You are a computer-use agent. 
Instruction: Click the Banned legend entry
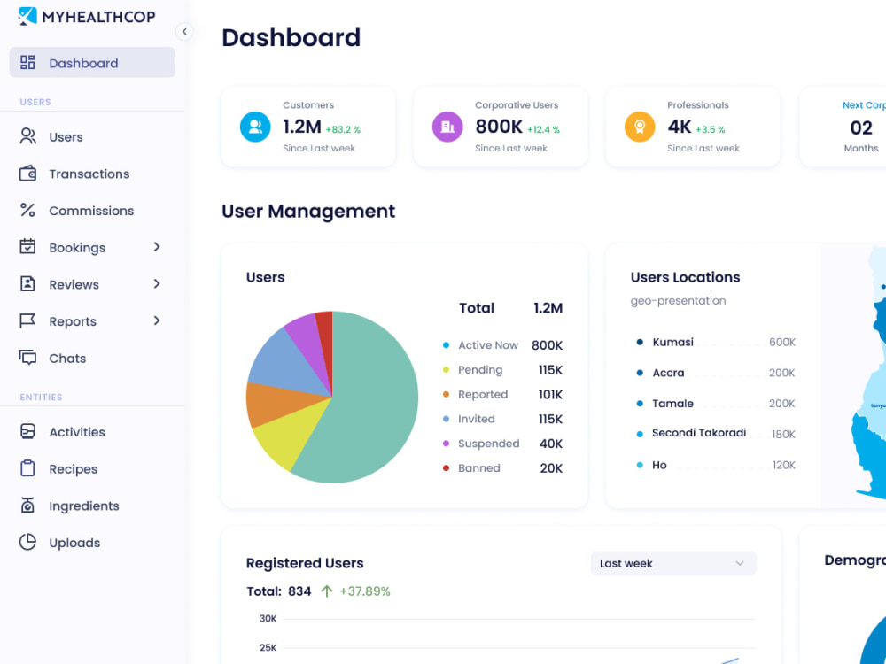502,468
